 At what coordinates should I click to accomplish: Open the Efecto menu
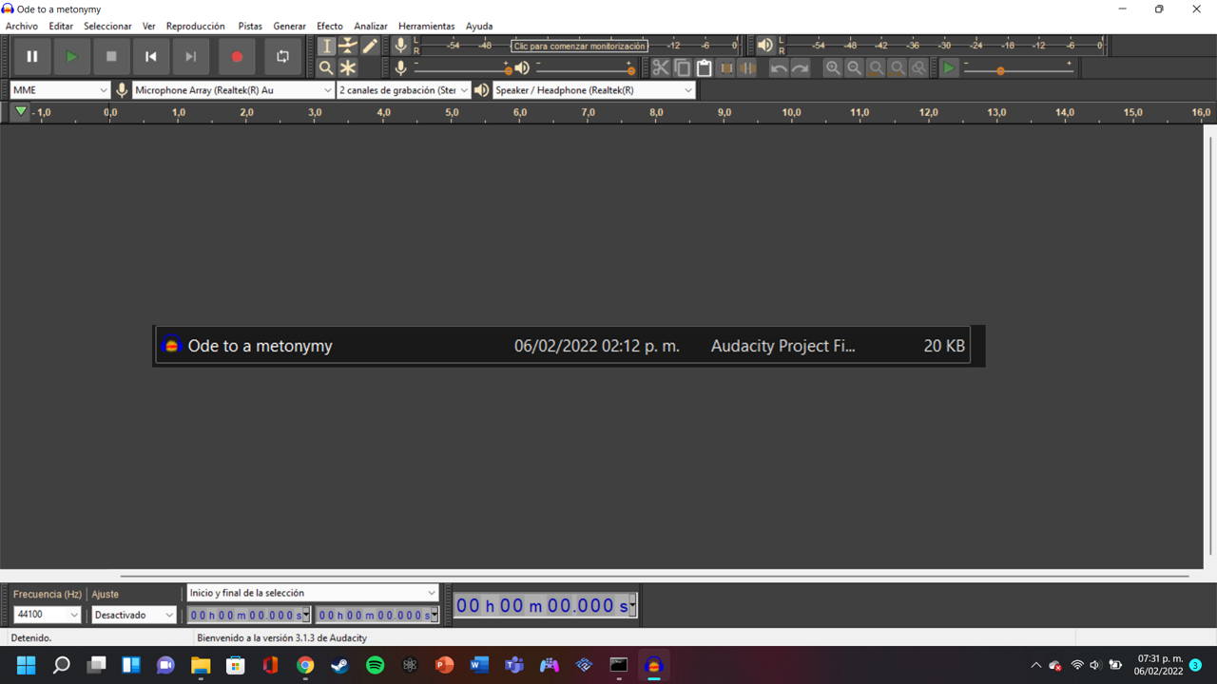pos(330,26)
